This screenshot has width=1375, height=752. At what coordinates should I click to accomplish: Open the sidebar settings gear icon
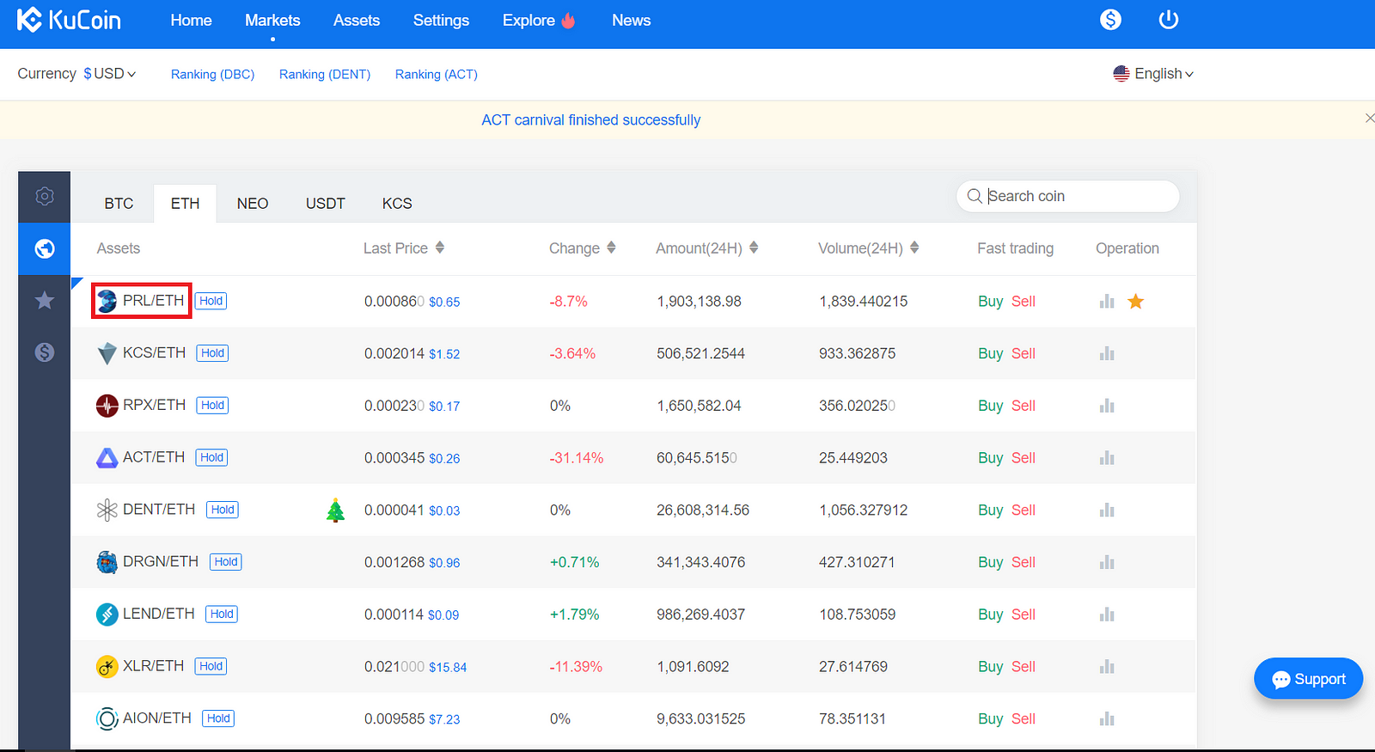point(45,196)
